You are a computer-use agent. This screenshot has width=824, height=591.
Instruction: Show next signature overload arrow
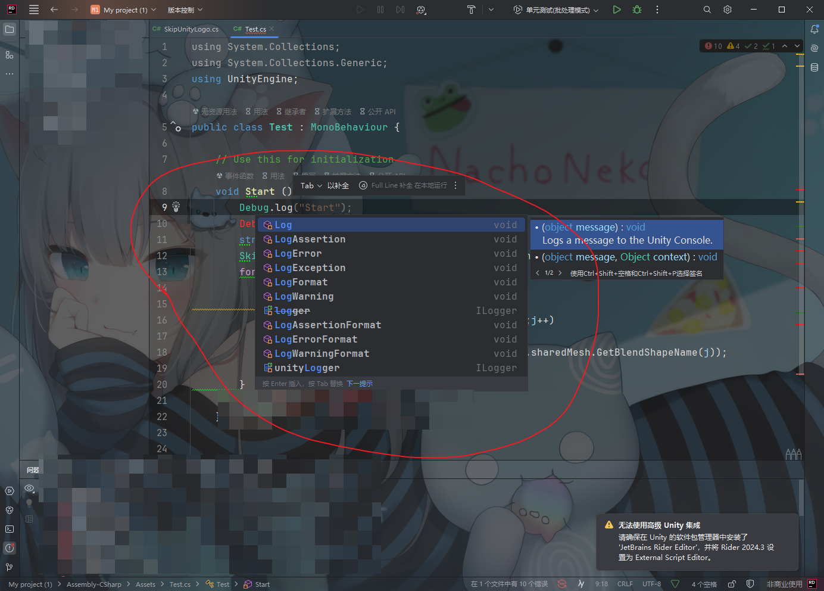click(560, 273)
